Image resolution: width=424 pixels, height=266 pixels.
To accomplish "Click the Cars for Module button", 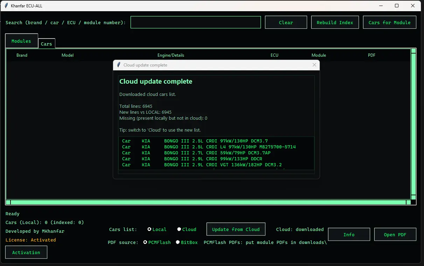I will coord(389,22).
